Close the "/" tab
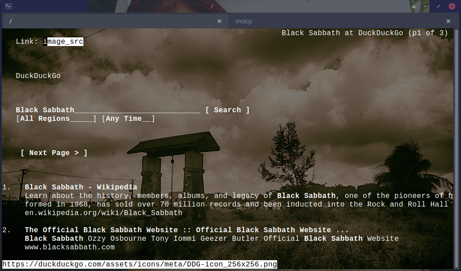 click(x=219, y=21)
